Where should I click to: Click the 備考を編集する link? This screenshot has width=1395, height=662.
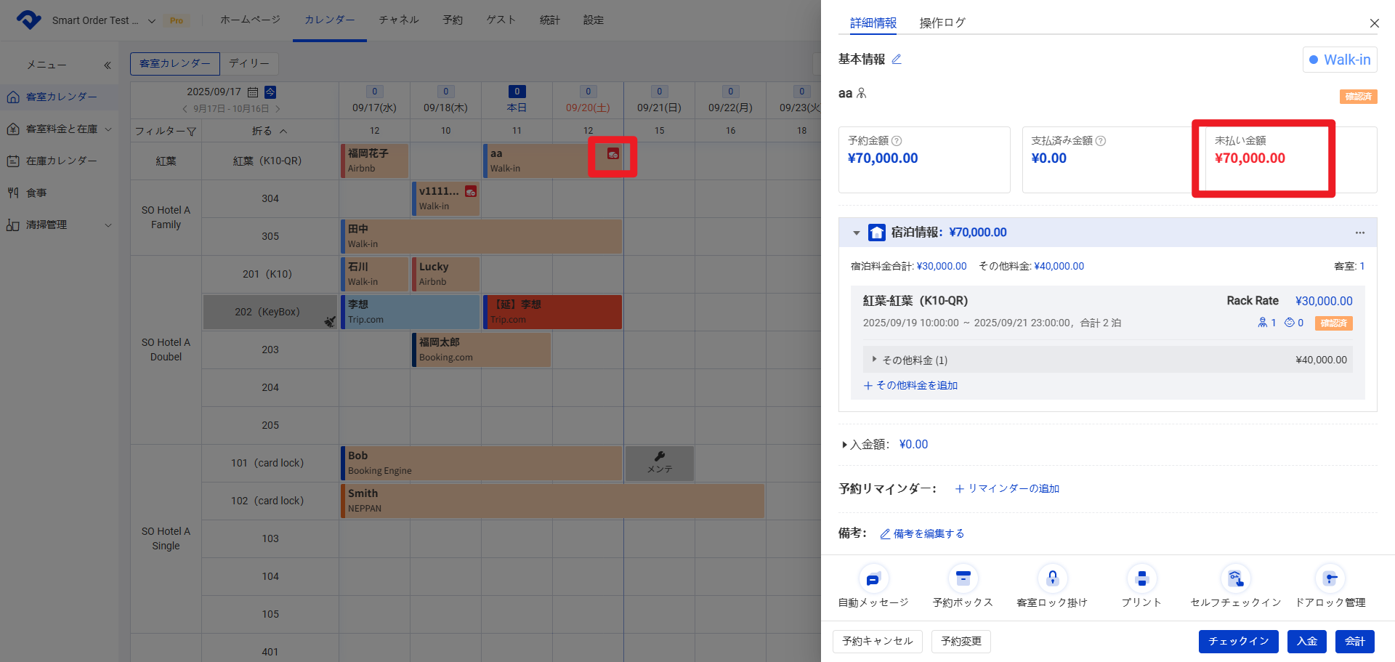(922, 534)
